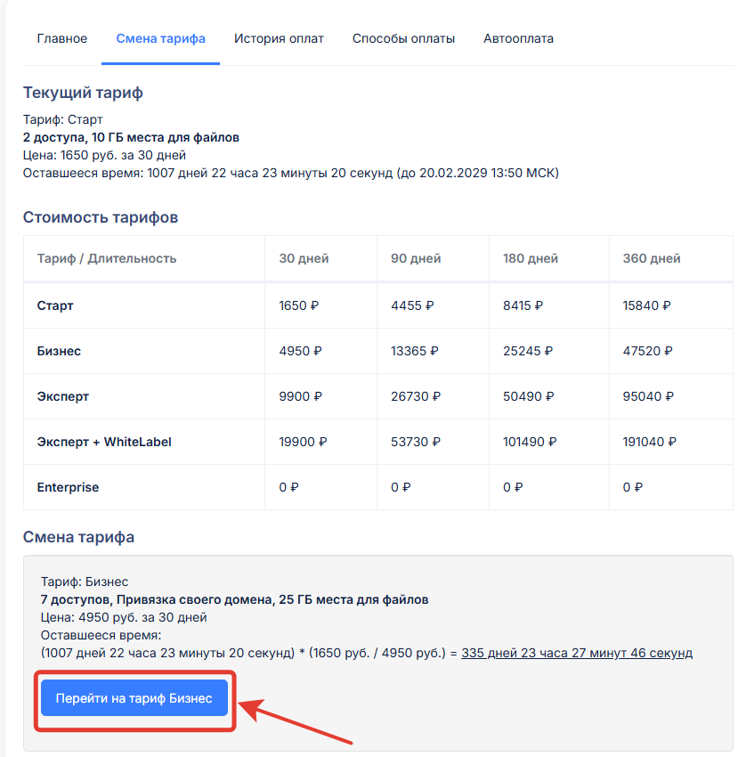Switch to История оплат tab
This screenshot has width=746, height=757.
coord(279,38)
